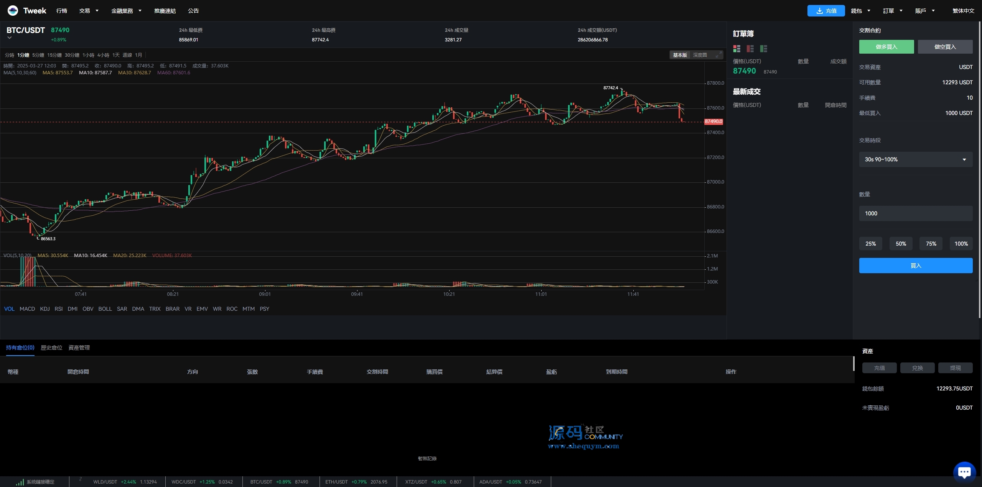Screen dimensions: 982x487
Task: Click the blue 買入 buy button
Action: coord(915,266)
